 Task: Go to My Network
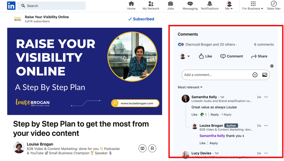[151, 4]
